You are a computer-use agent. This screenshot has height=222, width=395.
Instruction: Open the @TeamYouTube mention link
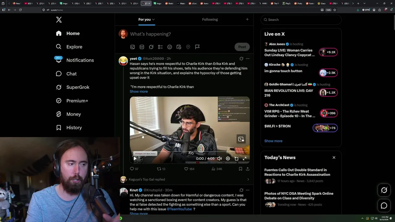pos(179,209)
